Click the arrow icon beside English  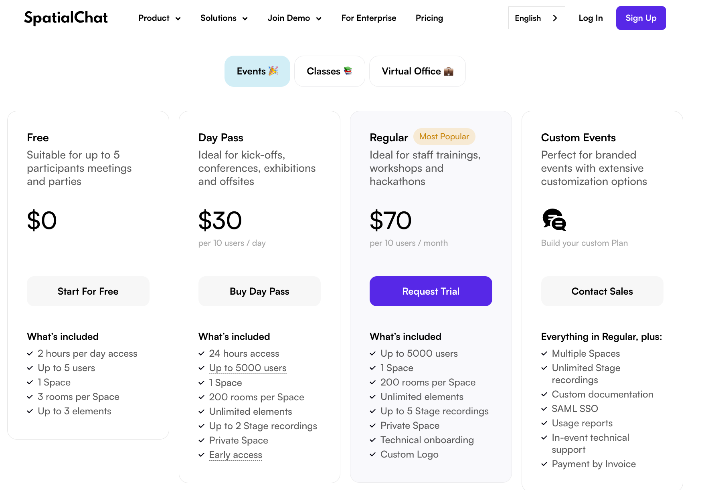pos(555,18)
